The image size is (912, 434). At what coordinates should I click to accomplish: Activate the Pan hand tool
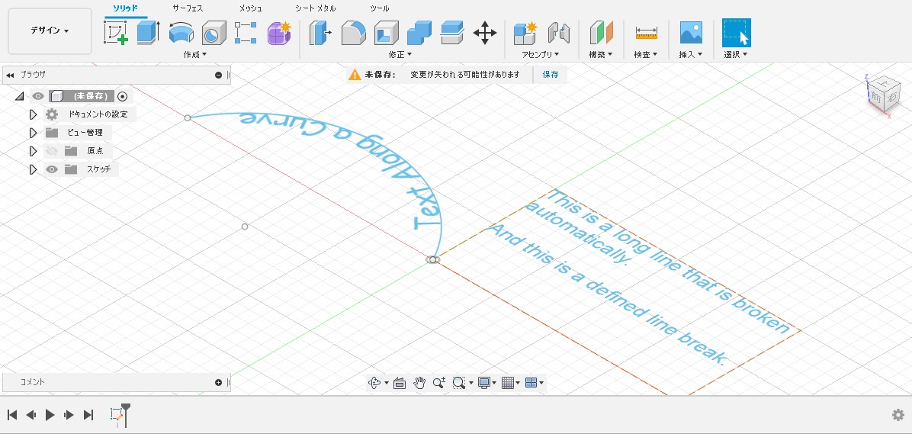tap(419, 383)
